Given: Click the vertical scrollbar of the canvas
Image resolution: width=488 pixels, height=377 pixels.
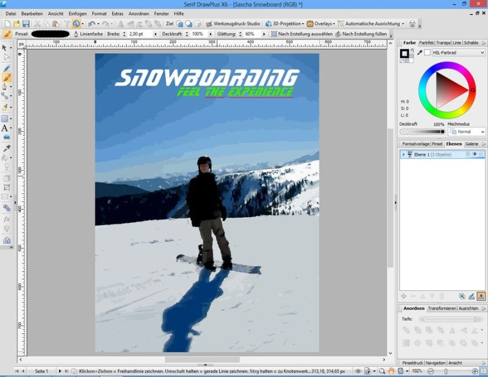Looking at the screenshot, I should tap(390, 199).
